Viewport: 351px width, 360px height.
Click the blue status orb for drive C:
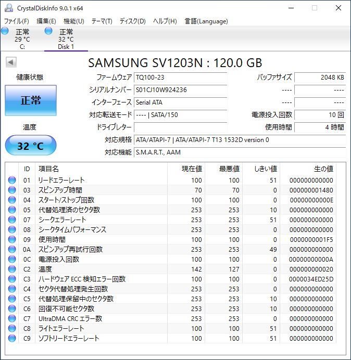5,31
